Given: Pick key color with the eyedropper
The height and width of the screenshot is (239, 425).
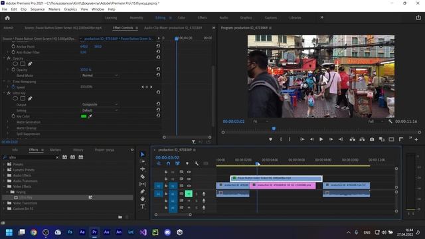Looking at the screenshot, I should point(90,116).
